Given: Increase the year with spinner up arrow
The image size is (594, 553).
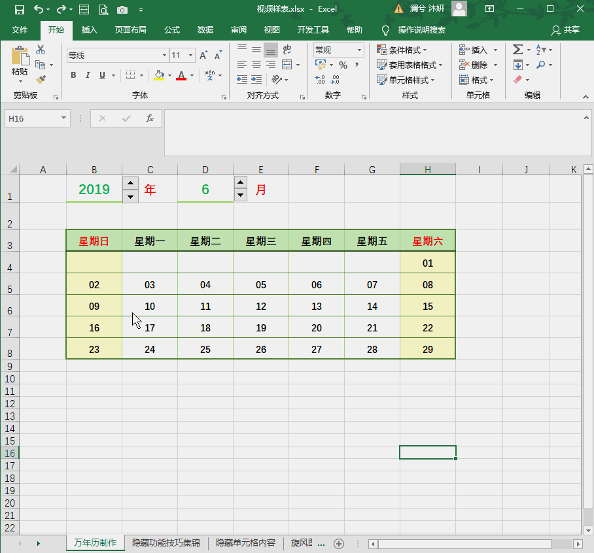Looking at the screenshot, I should point(130,184).
